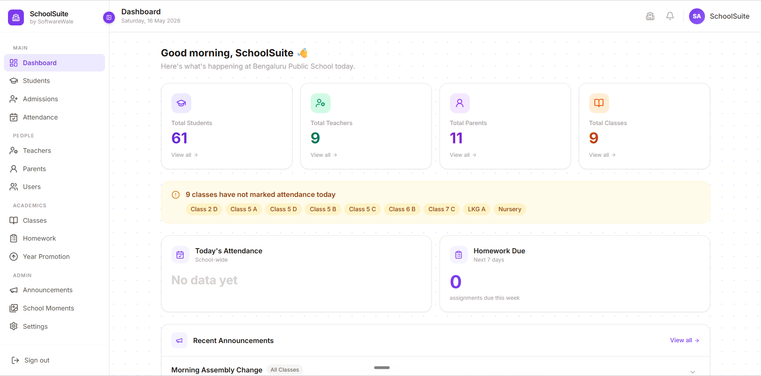
Task: Open School Moments in sidebar
Action: tap(54, 309)
